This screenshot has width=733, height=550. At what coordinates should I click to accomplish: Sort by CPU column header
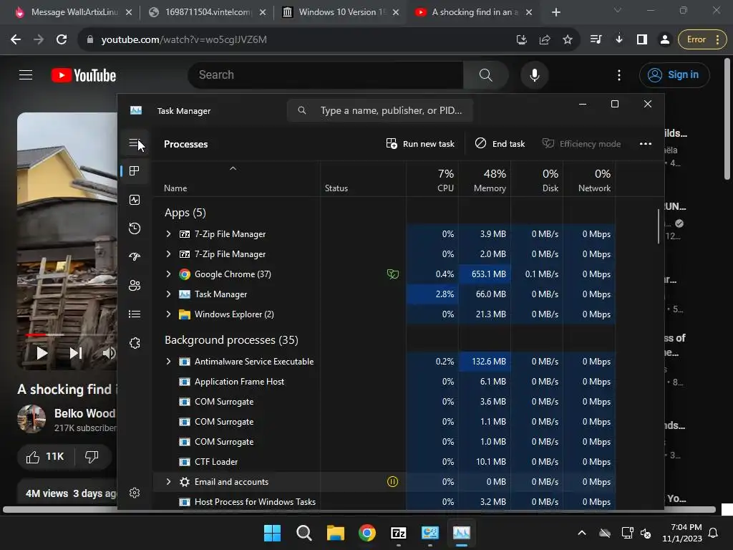pyautogui.click(x=432, y=180)
